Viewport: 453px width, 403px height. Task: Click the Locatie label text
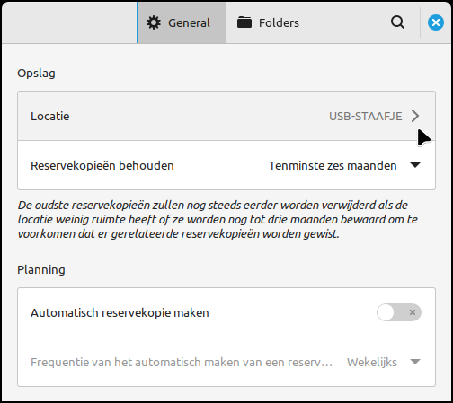(49, 117)
